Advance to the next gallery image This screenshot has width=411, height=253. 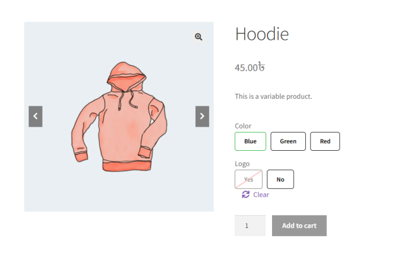pos(202,116)
